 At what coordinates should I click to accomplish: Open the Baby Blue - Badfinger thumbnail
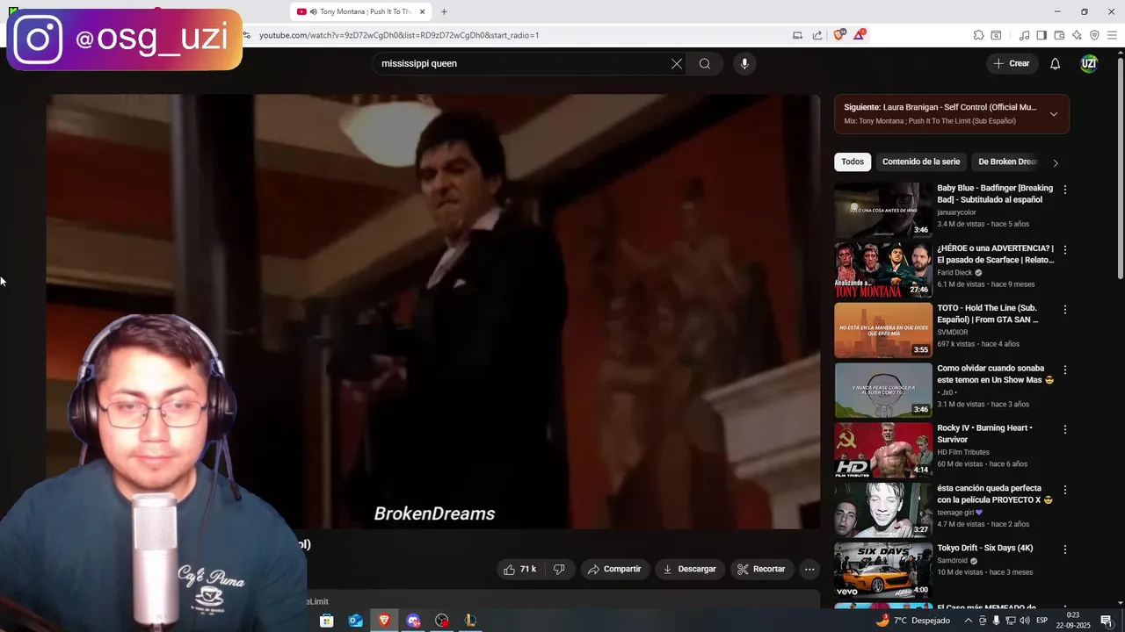click(883, 210)
